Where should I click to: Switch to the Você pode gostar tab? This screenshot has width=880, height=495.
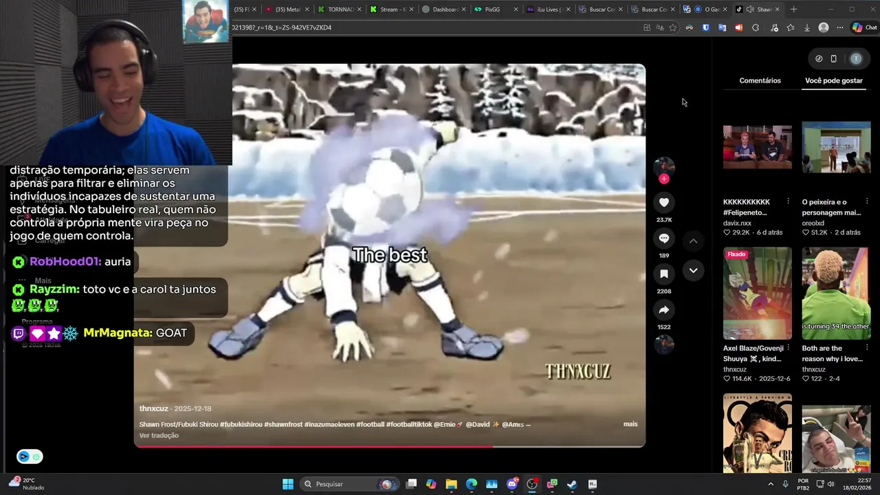point(833,80)
